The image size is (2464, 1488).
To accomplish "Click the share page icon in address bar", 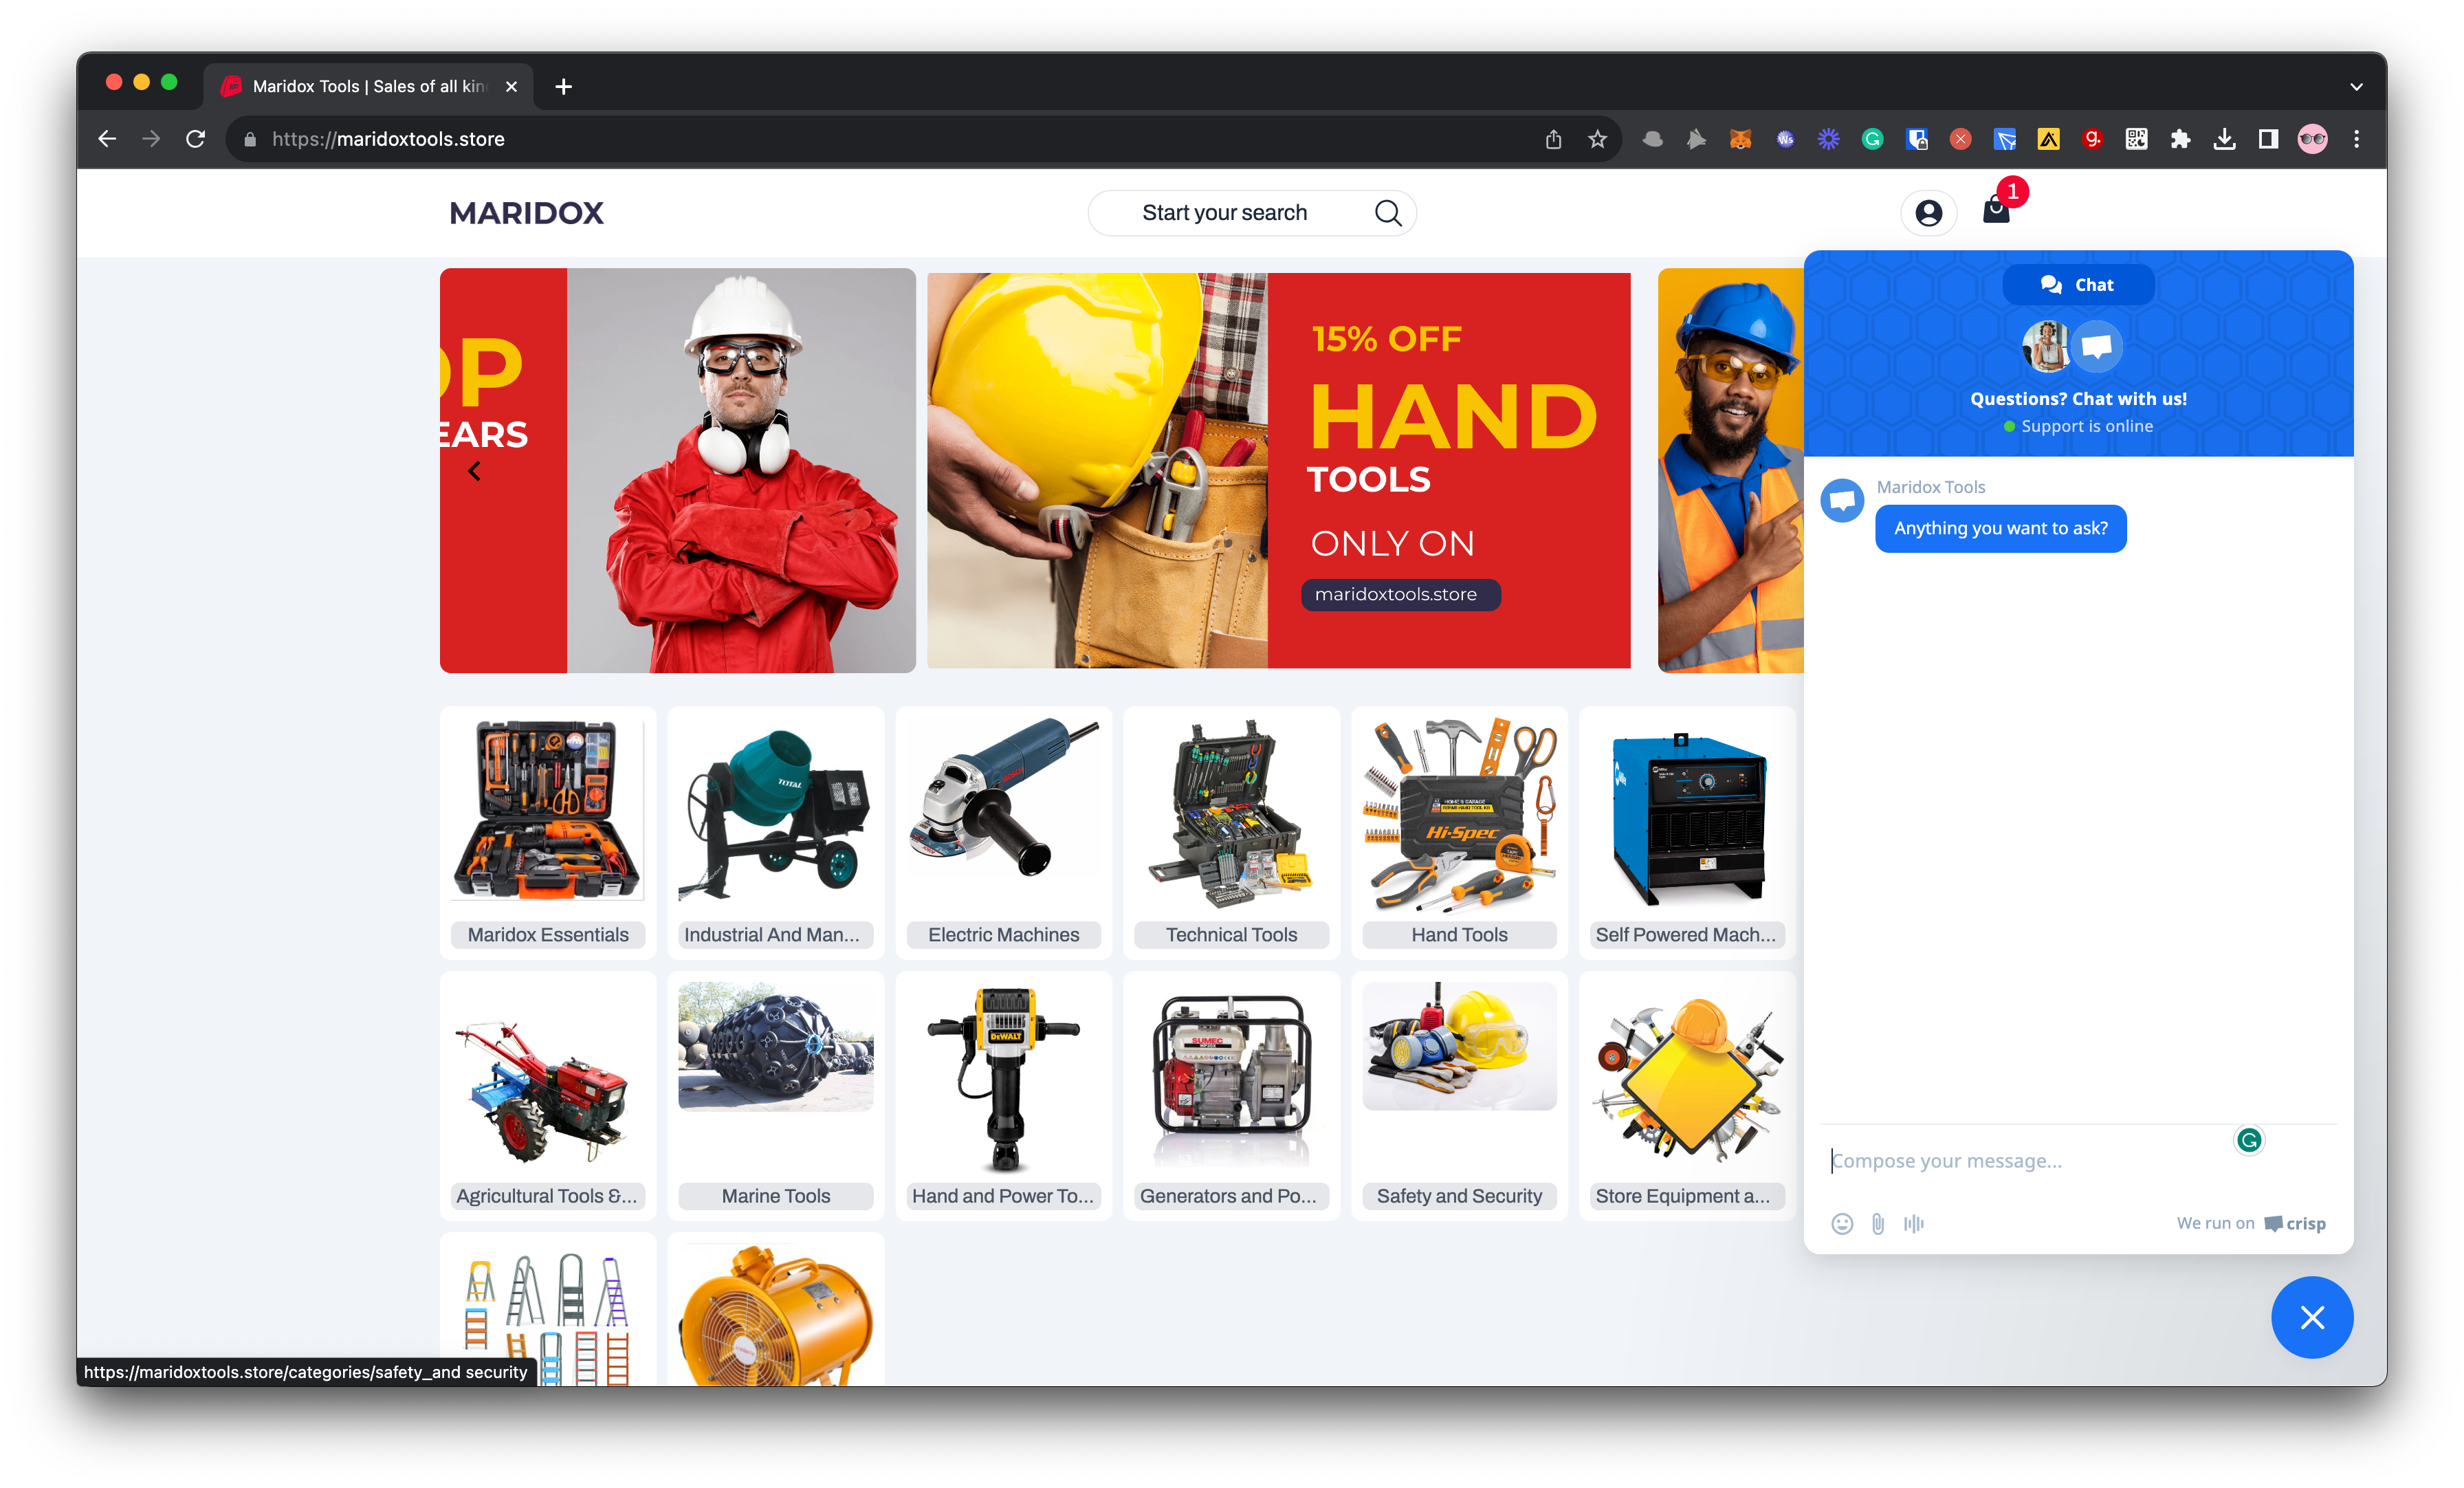I will (x=1553, y=139).
